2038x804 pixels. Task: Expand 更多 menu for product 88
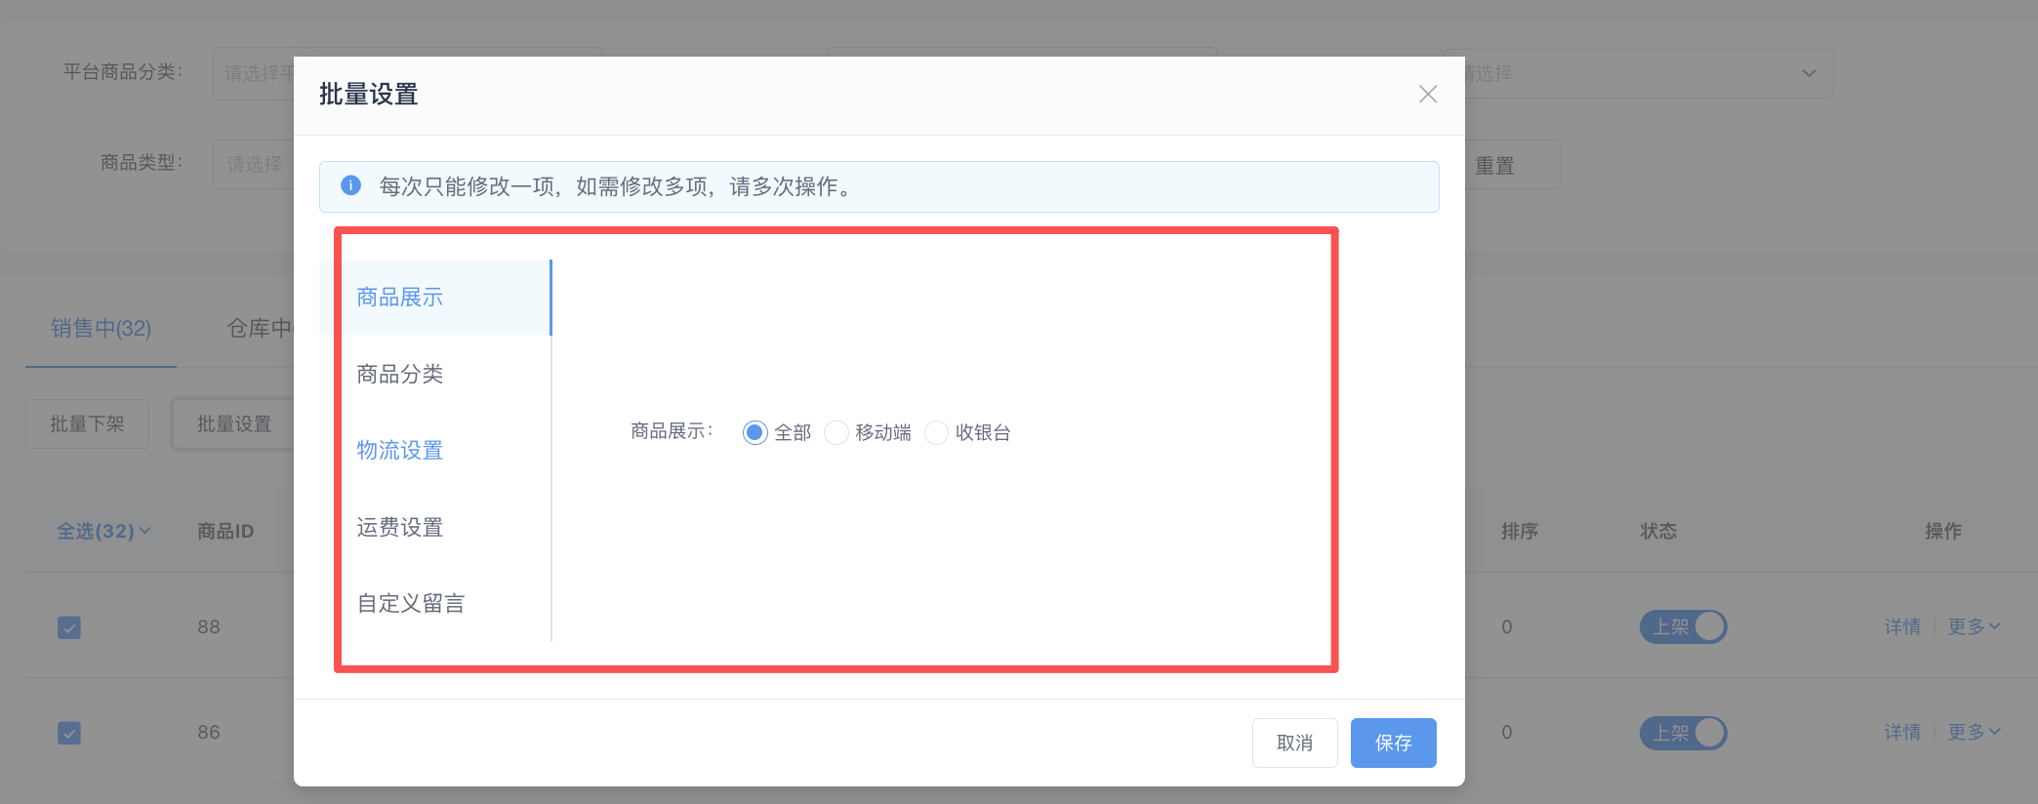point(1974,626)
